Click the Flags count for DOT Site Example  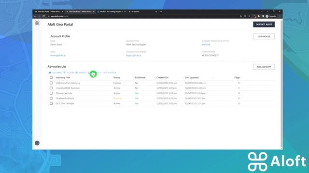click(239, 103)
